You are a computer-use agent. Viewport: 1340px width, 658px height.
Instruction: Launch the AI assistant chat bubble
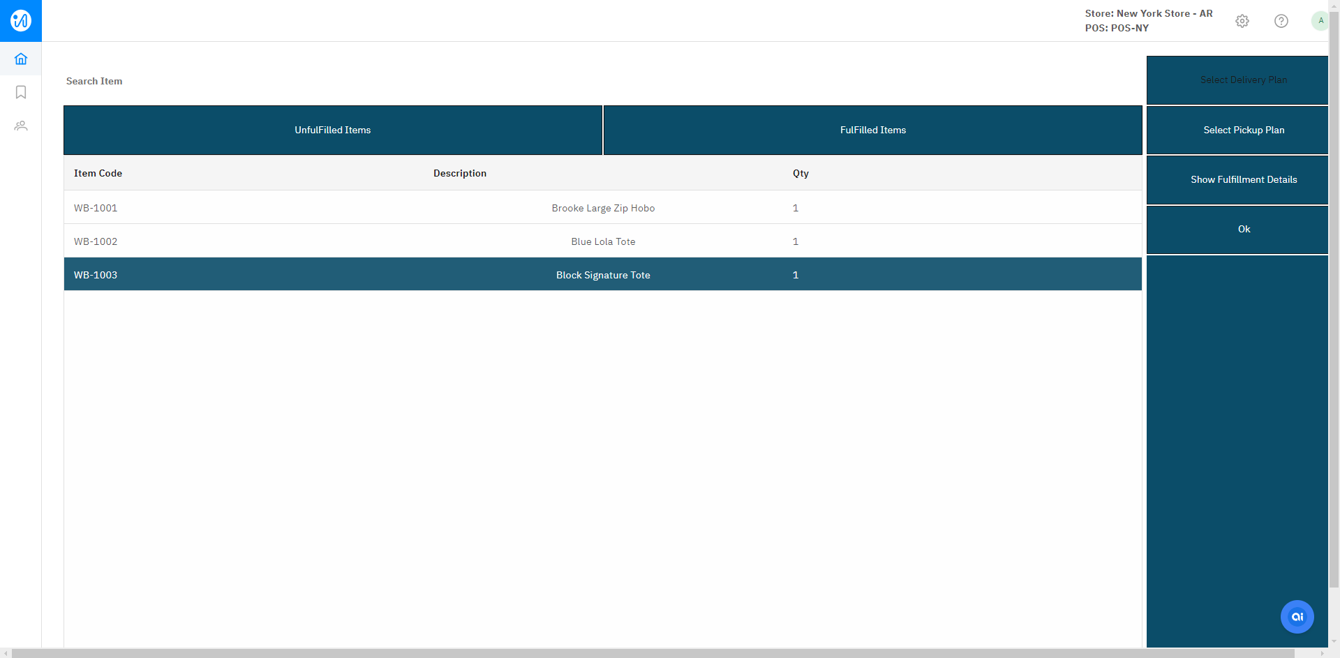coord(1297,617)
